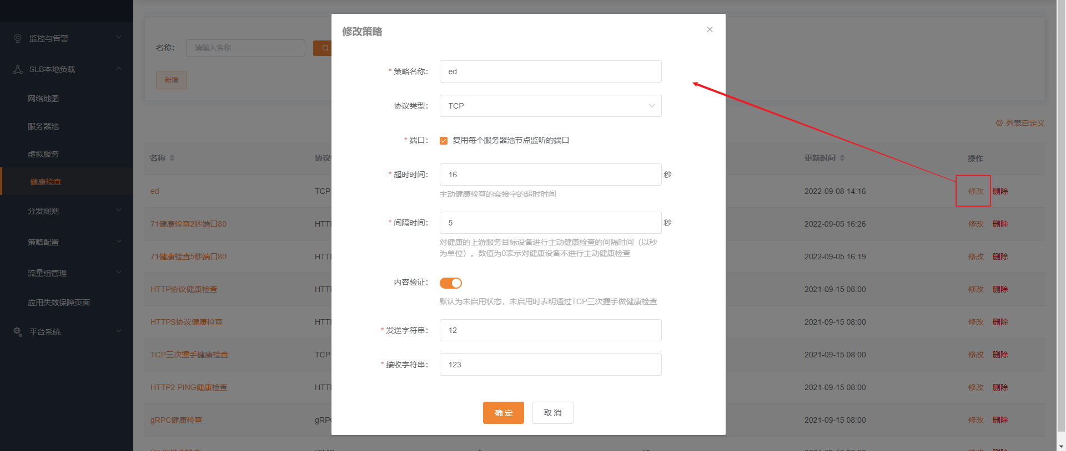Select 虚拟服务 menu item
The width and height of the screenshot is (1066, 451).
click(43, 154)
